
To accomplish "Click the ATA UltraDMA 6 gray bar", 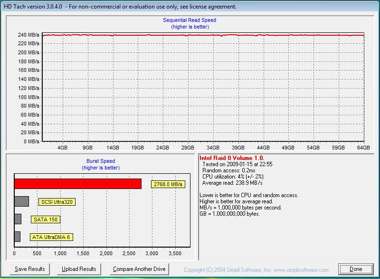I will (17, 237).
